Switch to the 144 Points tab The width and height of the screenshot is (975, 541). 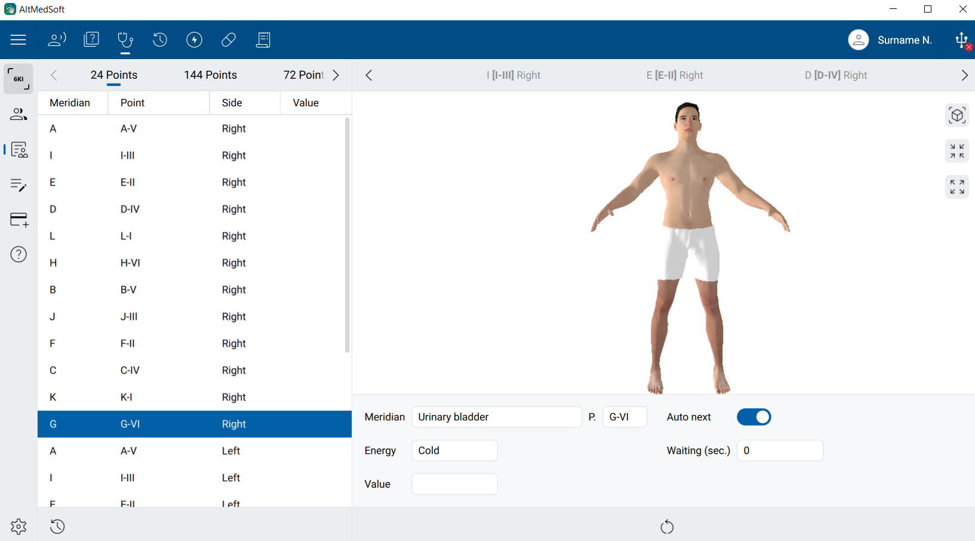click(x=210, y=75)
